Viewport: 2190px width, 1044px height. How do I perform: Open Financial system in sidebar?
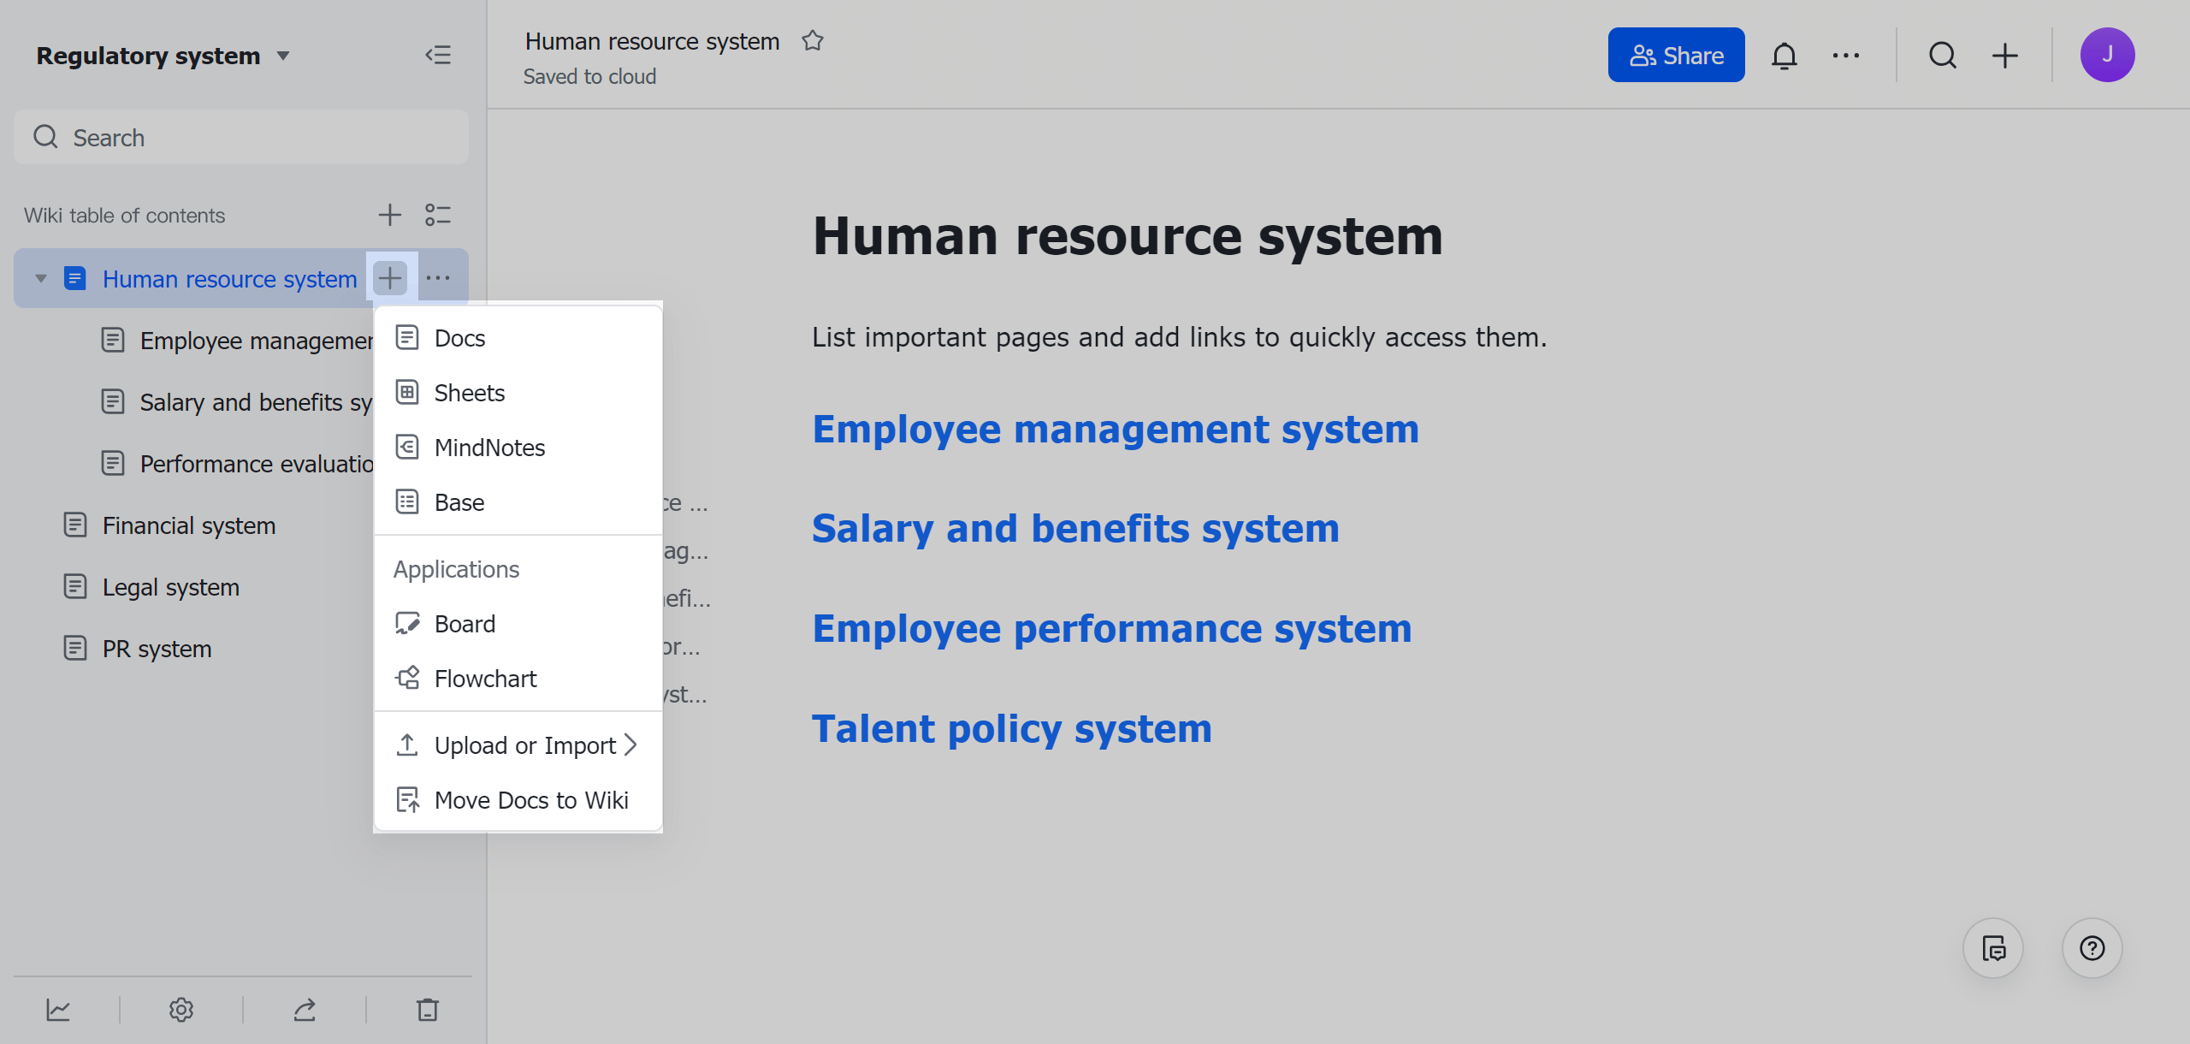coord(169,525)
